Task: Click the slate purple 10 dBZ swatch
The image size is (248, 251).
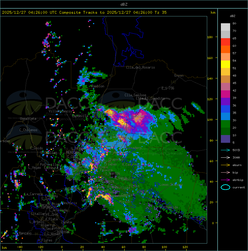Action: tap(225, 139)
